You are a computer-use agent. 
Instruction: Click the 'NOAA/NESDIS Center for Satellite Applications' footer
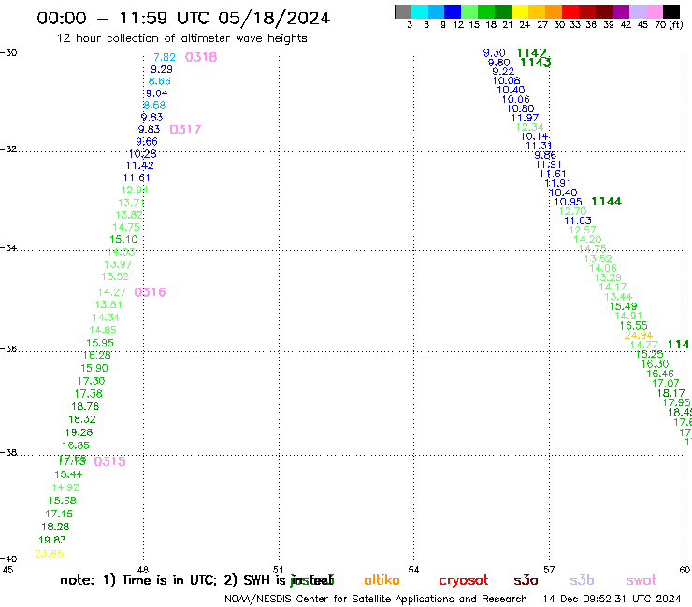click(x=339, y=600)
